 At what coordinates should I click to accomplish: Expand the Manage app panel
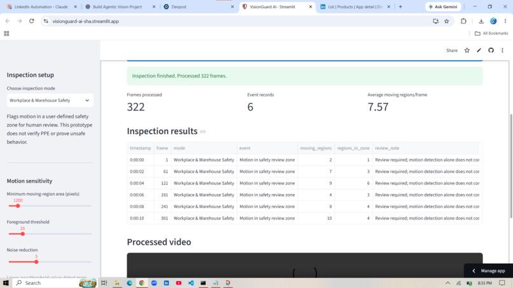488,271
